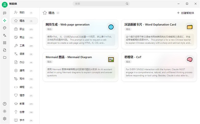This screenshot has width=200, height=124.
Task: Click 精选 tag on Mermaid Diagram card
Action: 49,62
